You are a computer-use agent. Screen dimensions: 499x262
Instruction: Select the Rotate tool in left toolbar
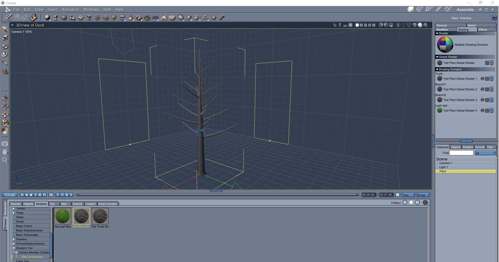coord(5,46)
